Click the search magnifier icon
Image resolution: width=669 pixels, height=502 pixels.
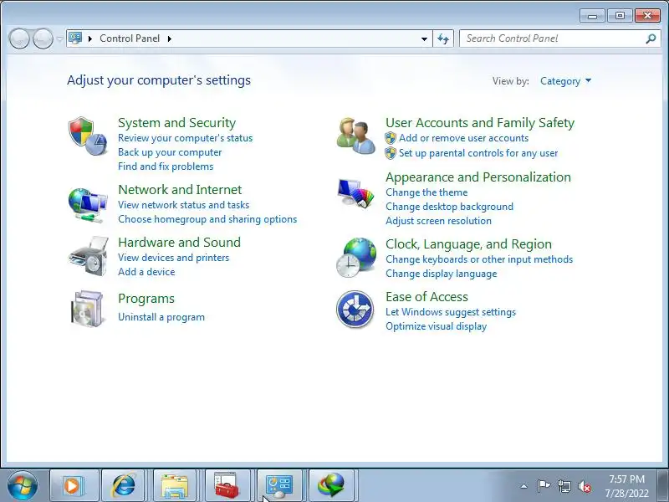pyautogui.click(x=651, y=38)
